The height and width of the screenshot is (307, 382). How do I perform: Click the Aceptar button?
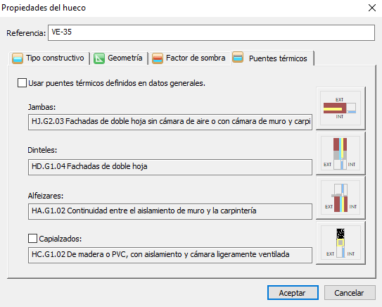coord(293,293)
